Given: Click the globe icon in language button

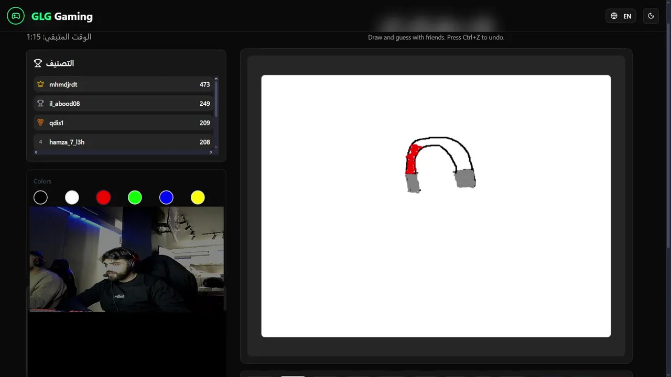Looking at the screenshot, I should pos(614,16).
